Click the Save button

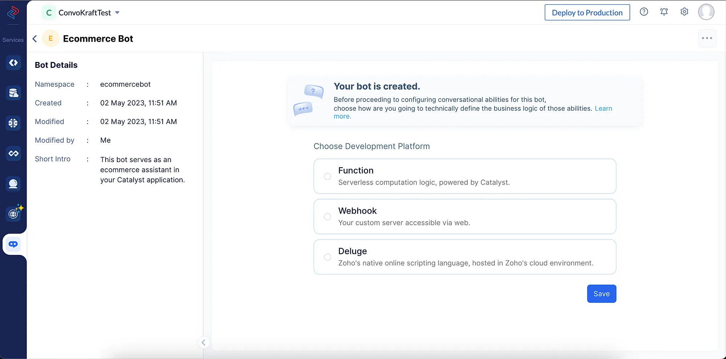pyautogui.click(x=601, y=294)
